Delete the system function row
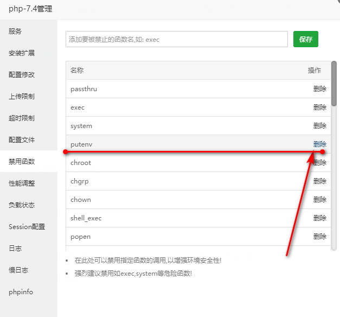 (x=320, y=126)
